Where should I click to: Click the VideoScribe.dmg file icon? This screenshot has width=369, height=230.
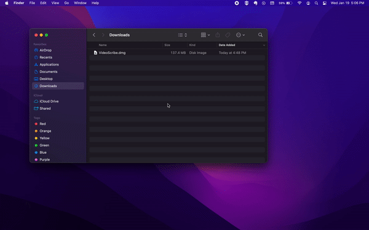tap(95, 53)
